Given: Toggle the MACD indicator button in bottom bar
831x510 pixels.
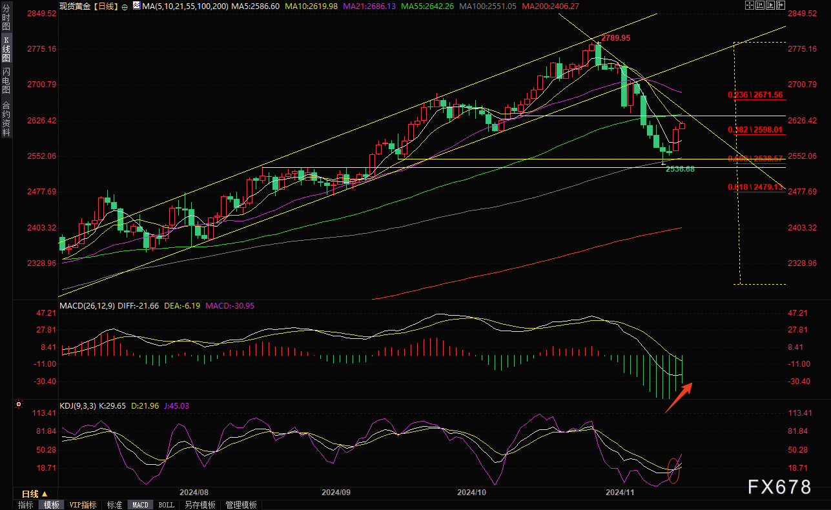Looking at the screenshot, I should pos(140,505).
